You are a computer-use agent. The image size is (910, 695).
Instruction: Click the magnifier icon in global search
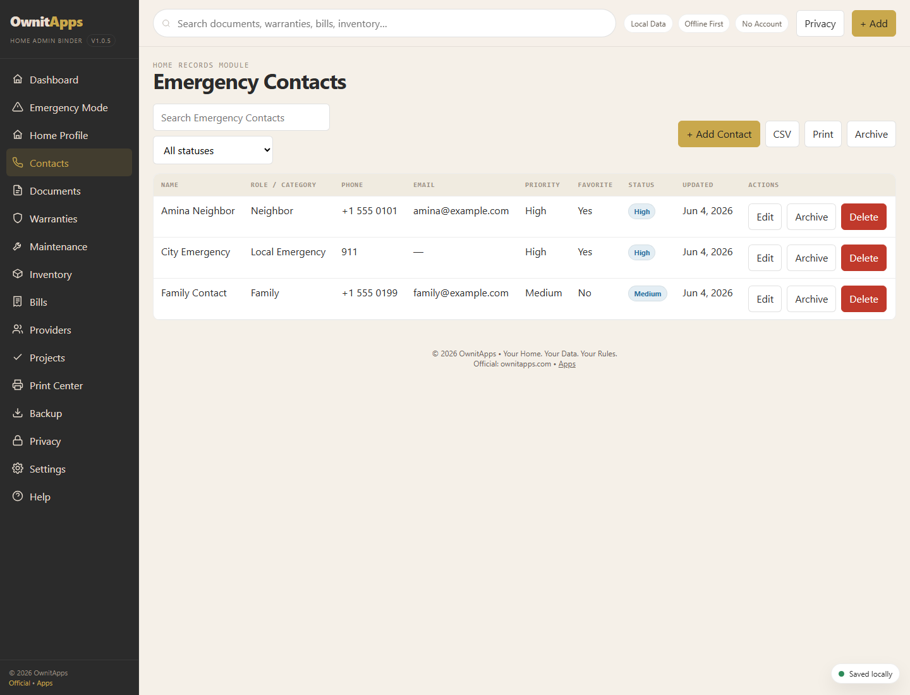(x=166, y=23)
